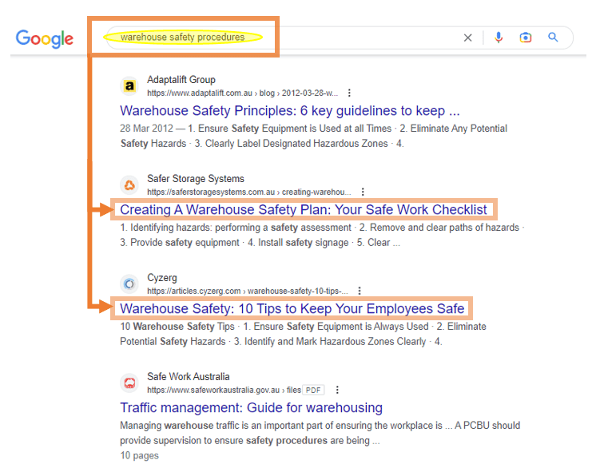592x472 pixels.
Task: Click the PDF badge on Safe Work result
Action: coord(313,390)
